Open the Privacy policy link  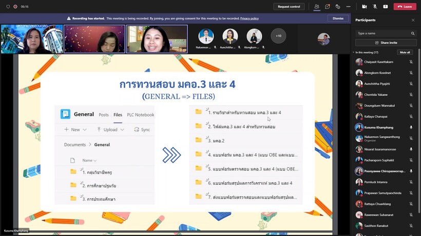250,18
